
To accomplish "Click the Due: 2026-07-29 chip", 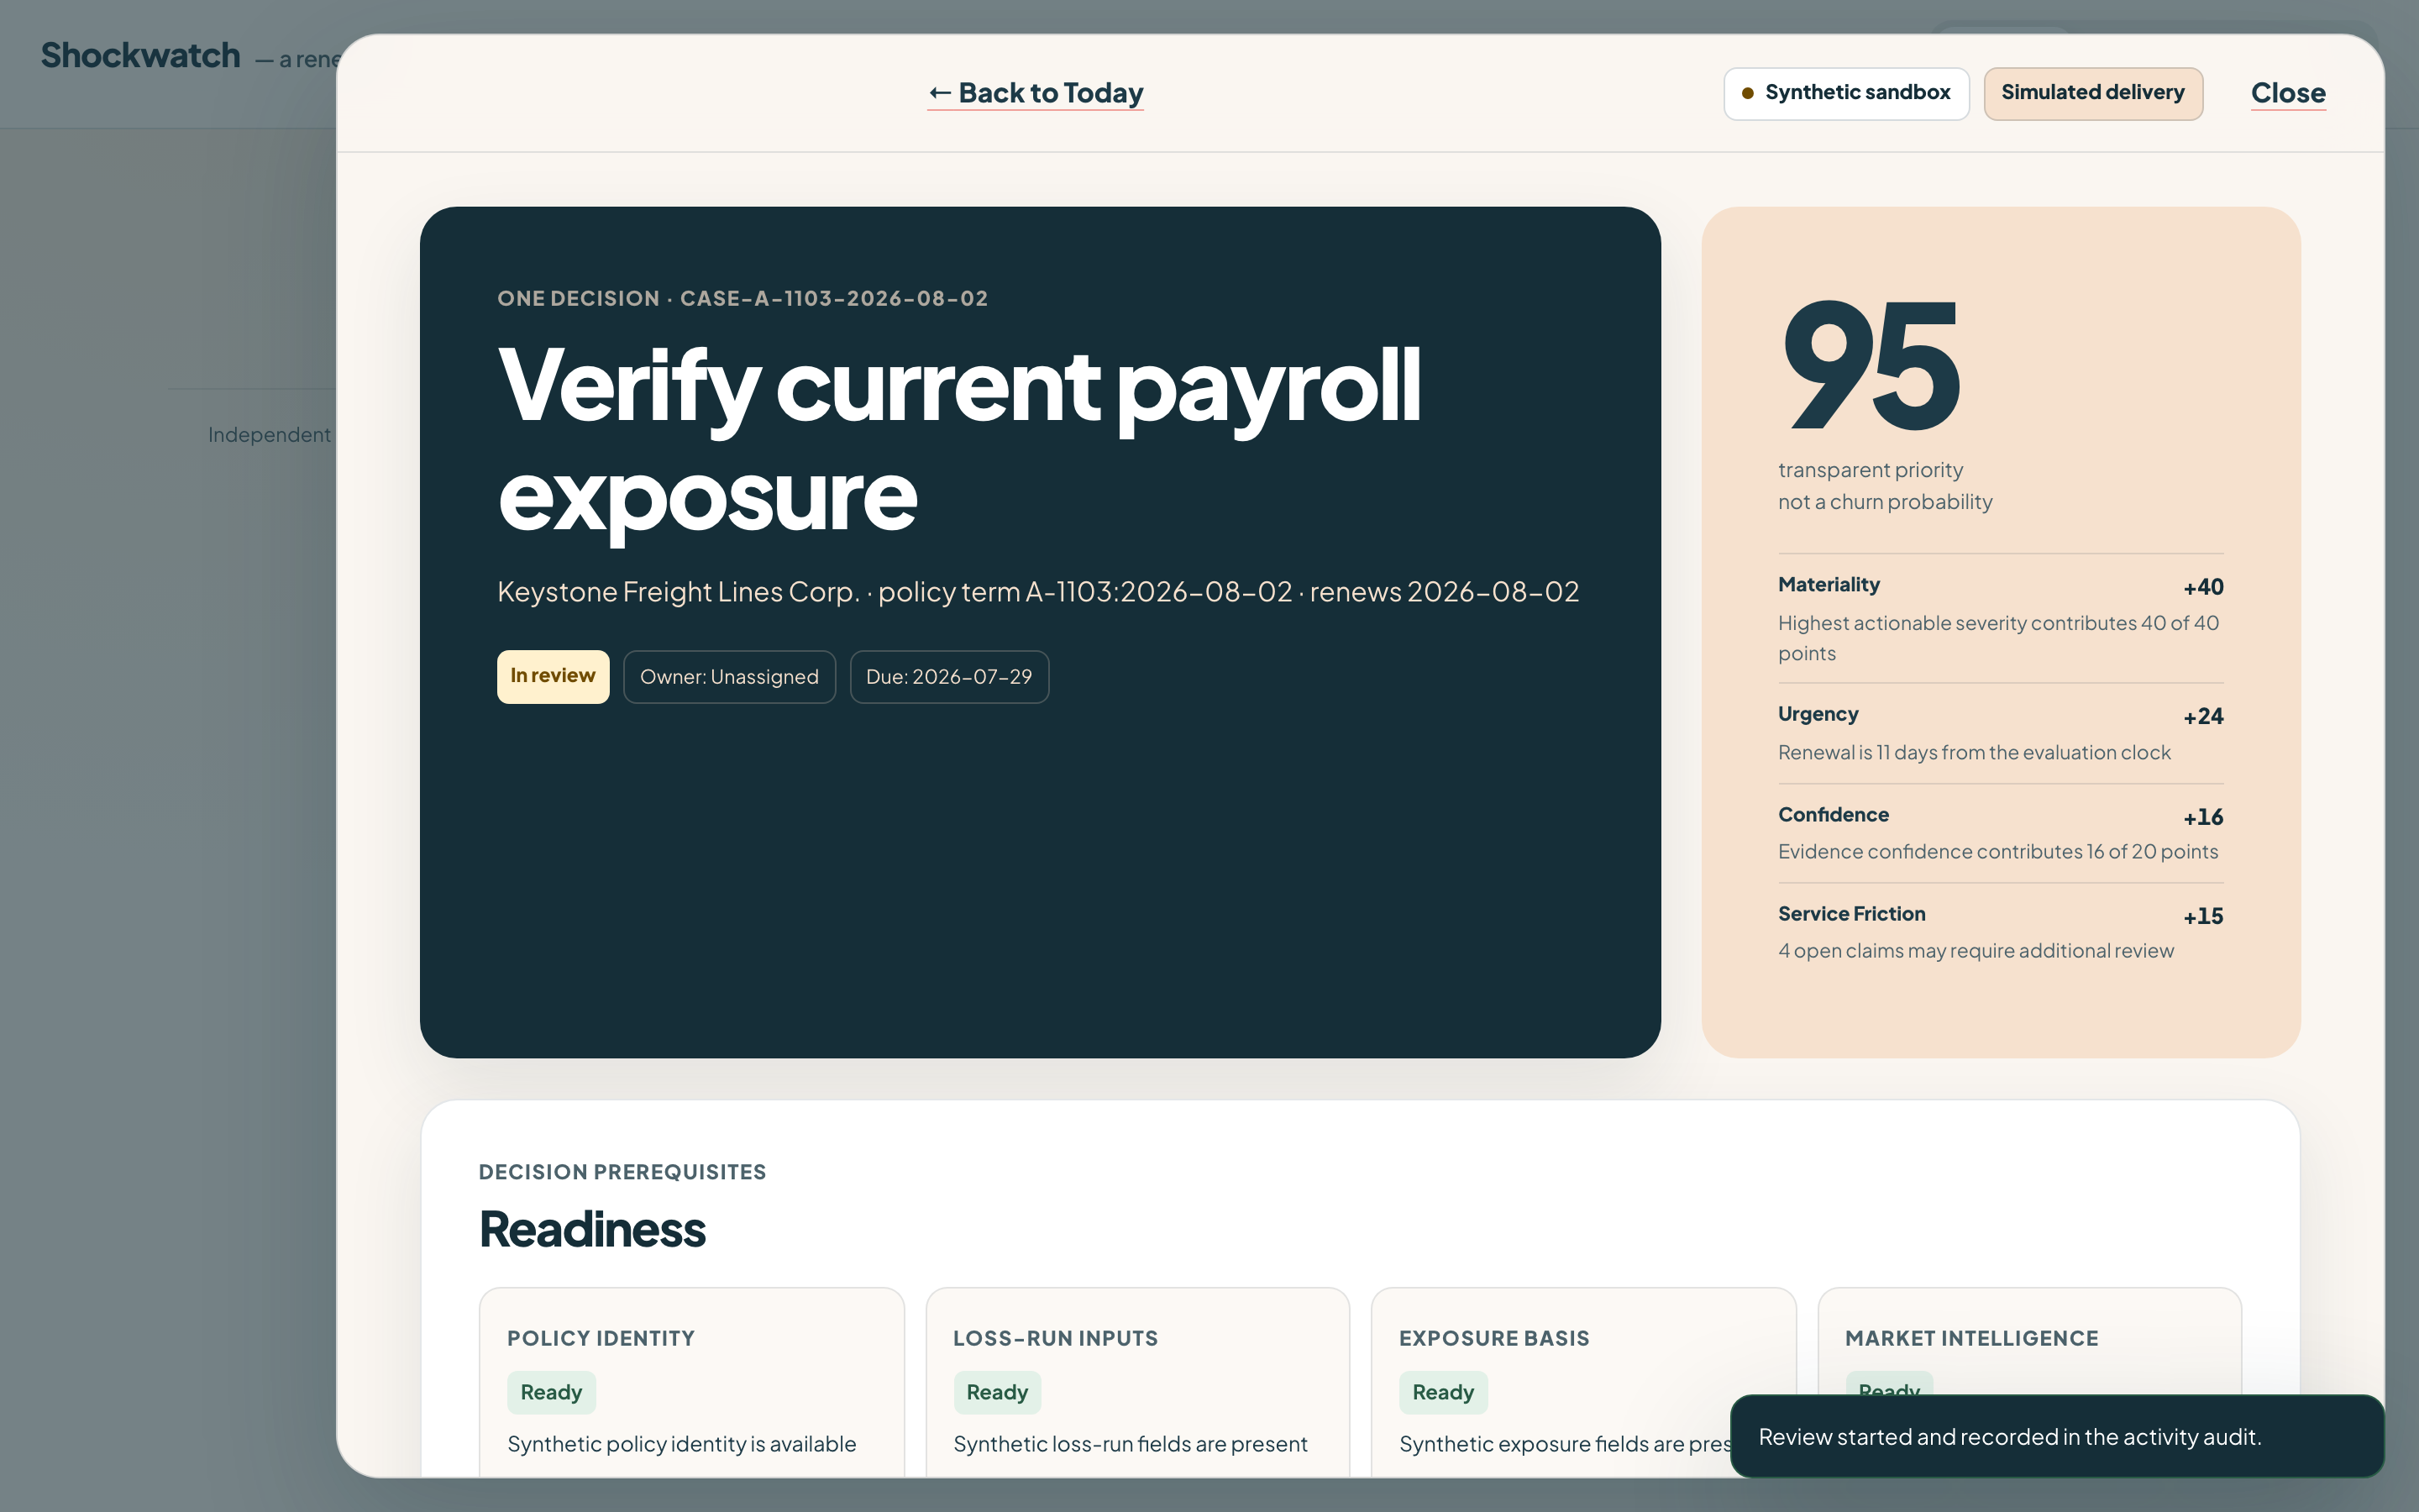I will pyautogui.click(x=948, y=677).
